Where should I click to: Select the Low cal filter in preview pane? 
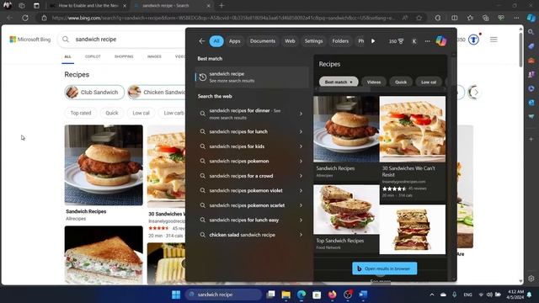(x=429, y=82)
